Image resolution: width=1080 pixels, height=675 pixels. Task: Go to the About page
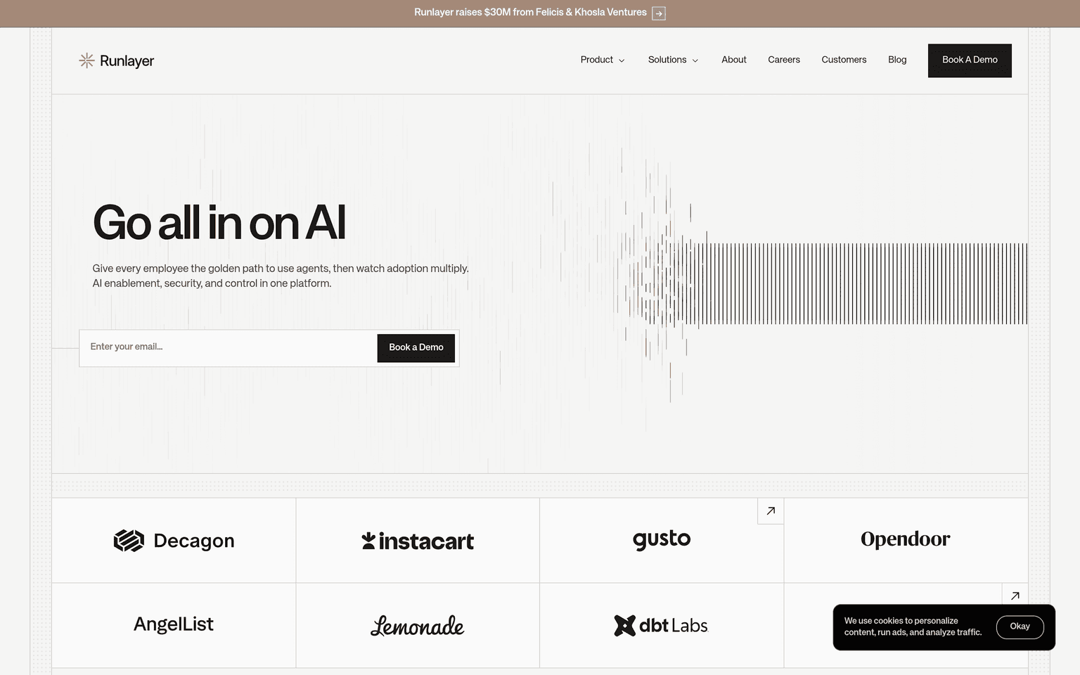[x=734, y=60]
